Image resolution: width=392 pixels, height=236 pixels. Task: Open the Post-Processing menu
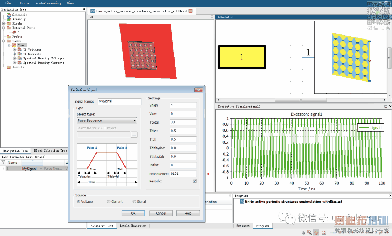click(x=48, y=3)
